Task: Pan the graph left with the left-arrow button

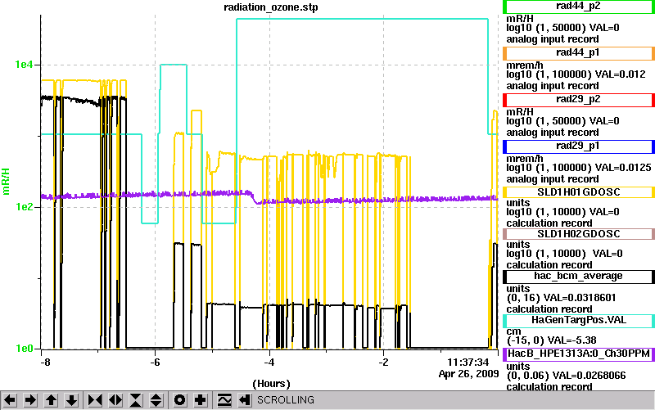Action: (10, 400)
